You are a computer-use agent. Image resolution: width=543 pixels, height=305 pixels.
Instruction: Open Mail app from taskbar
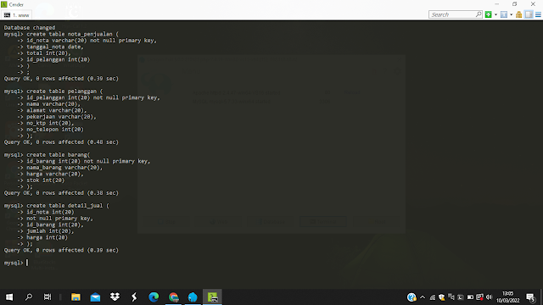95,297
